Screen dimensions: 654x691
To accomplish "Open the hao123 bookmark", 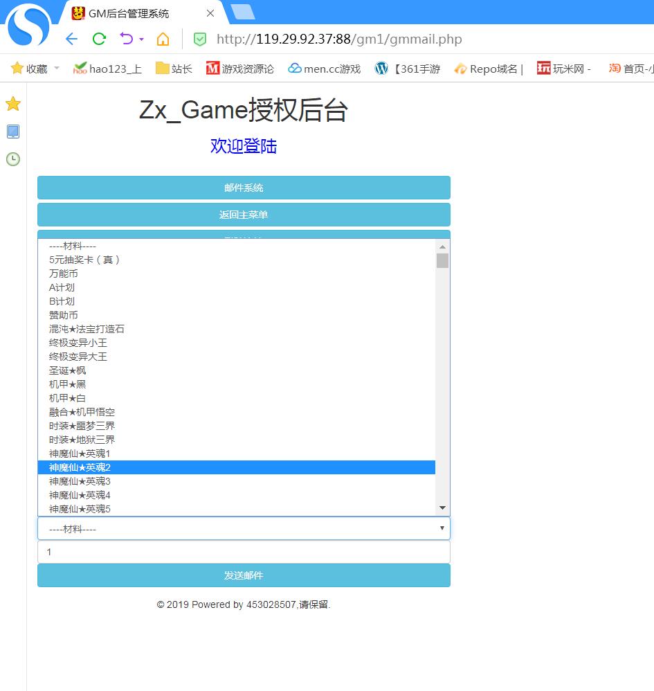I will [x=107, y=69].
